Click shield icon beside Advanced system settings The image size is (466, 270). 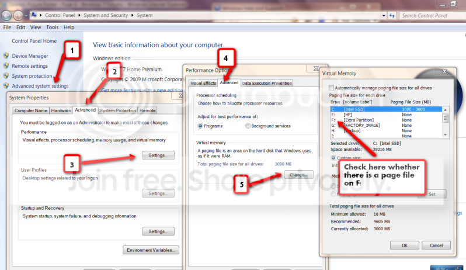coord(6,86)
